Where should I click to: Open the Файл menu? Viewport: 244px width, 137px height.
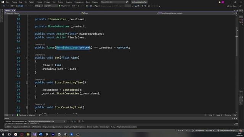7,2
